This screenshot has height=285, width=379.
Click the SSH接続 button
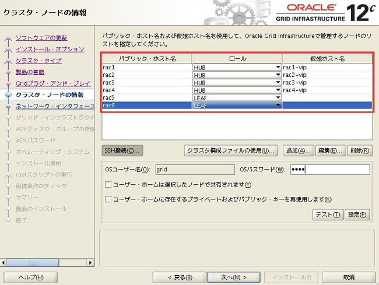[122, 150]
